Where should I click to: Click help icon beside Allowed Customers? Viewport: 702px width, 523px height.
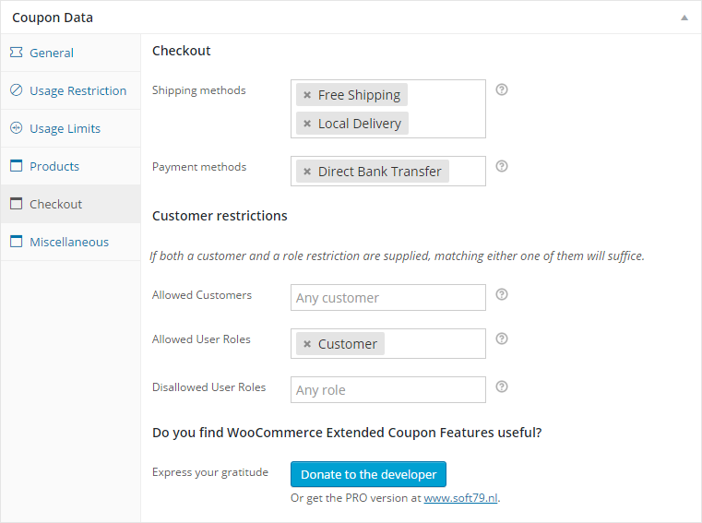502,294
